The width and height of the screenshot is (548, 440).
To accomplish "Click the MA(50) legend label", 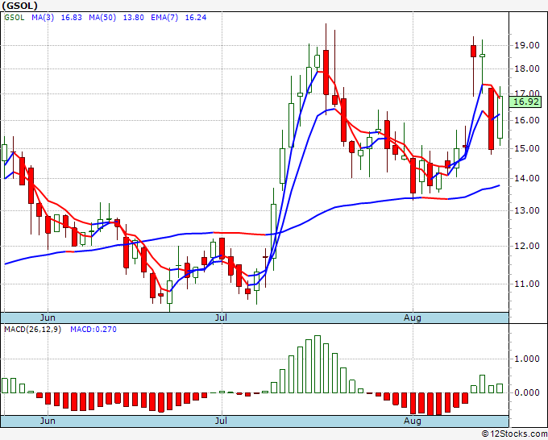I will coord(102,18).
